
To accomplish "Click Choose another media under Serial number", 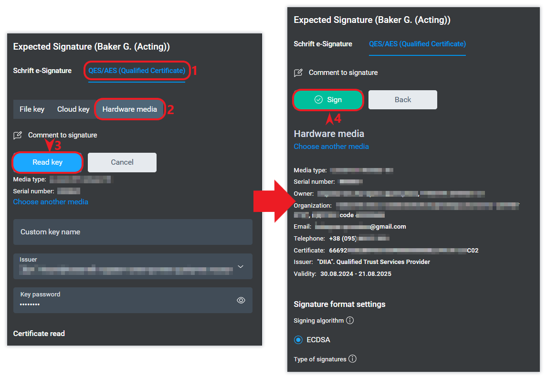I will coord(51,202).
